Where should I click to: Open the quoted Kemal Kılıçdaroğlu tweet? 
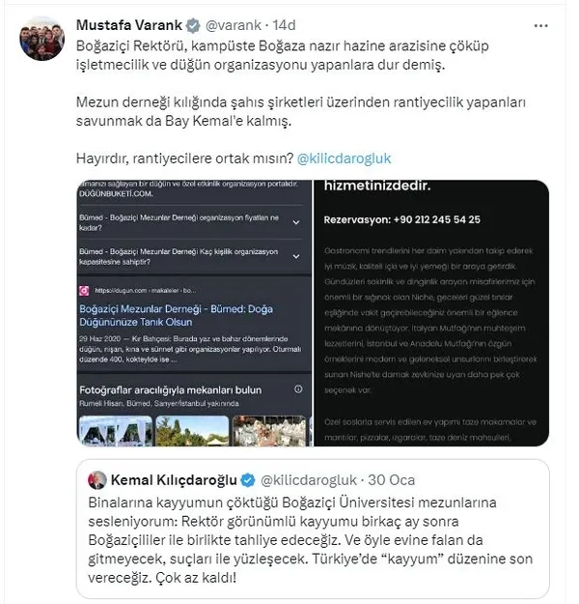tap(313, 529)
